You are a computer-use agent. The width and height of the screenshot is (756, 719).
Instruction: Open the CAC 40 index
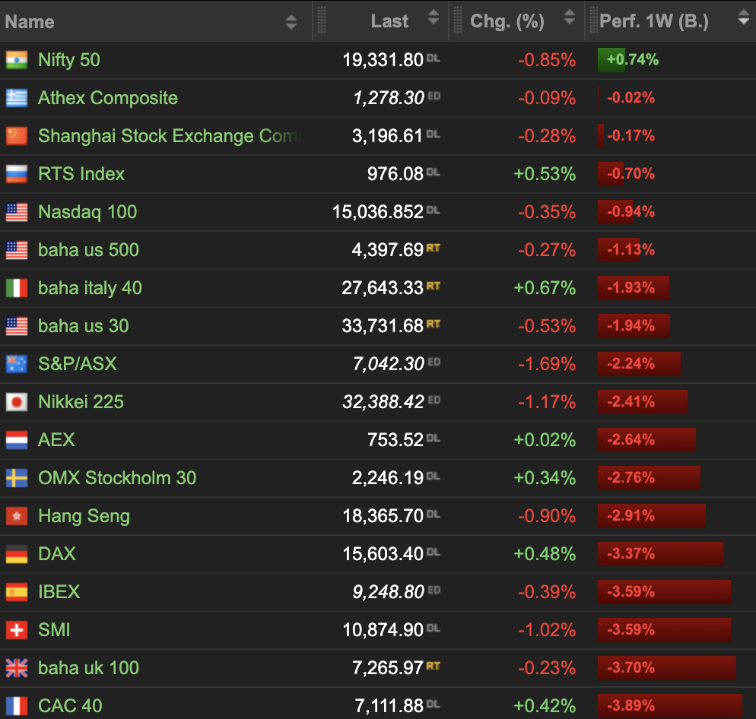point(70,707)
